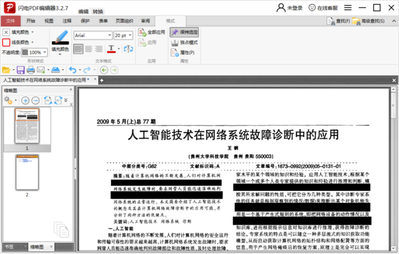Switch to the 注释 ribbon tab
The width and height of the screenshot is (399, 254).
(67, 21)
